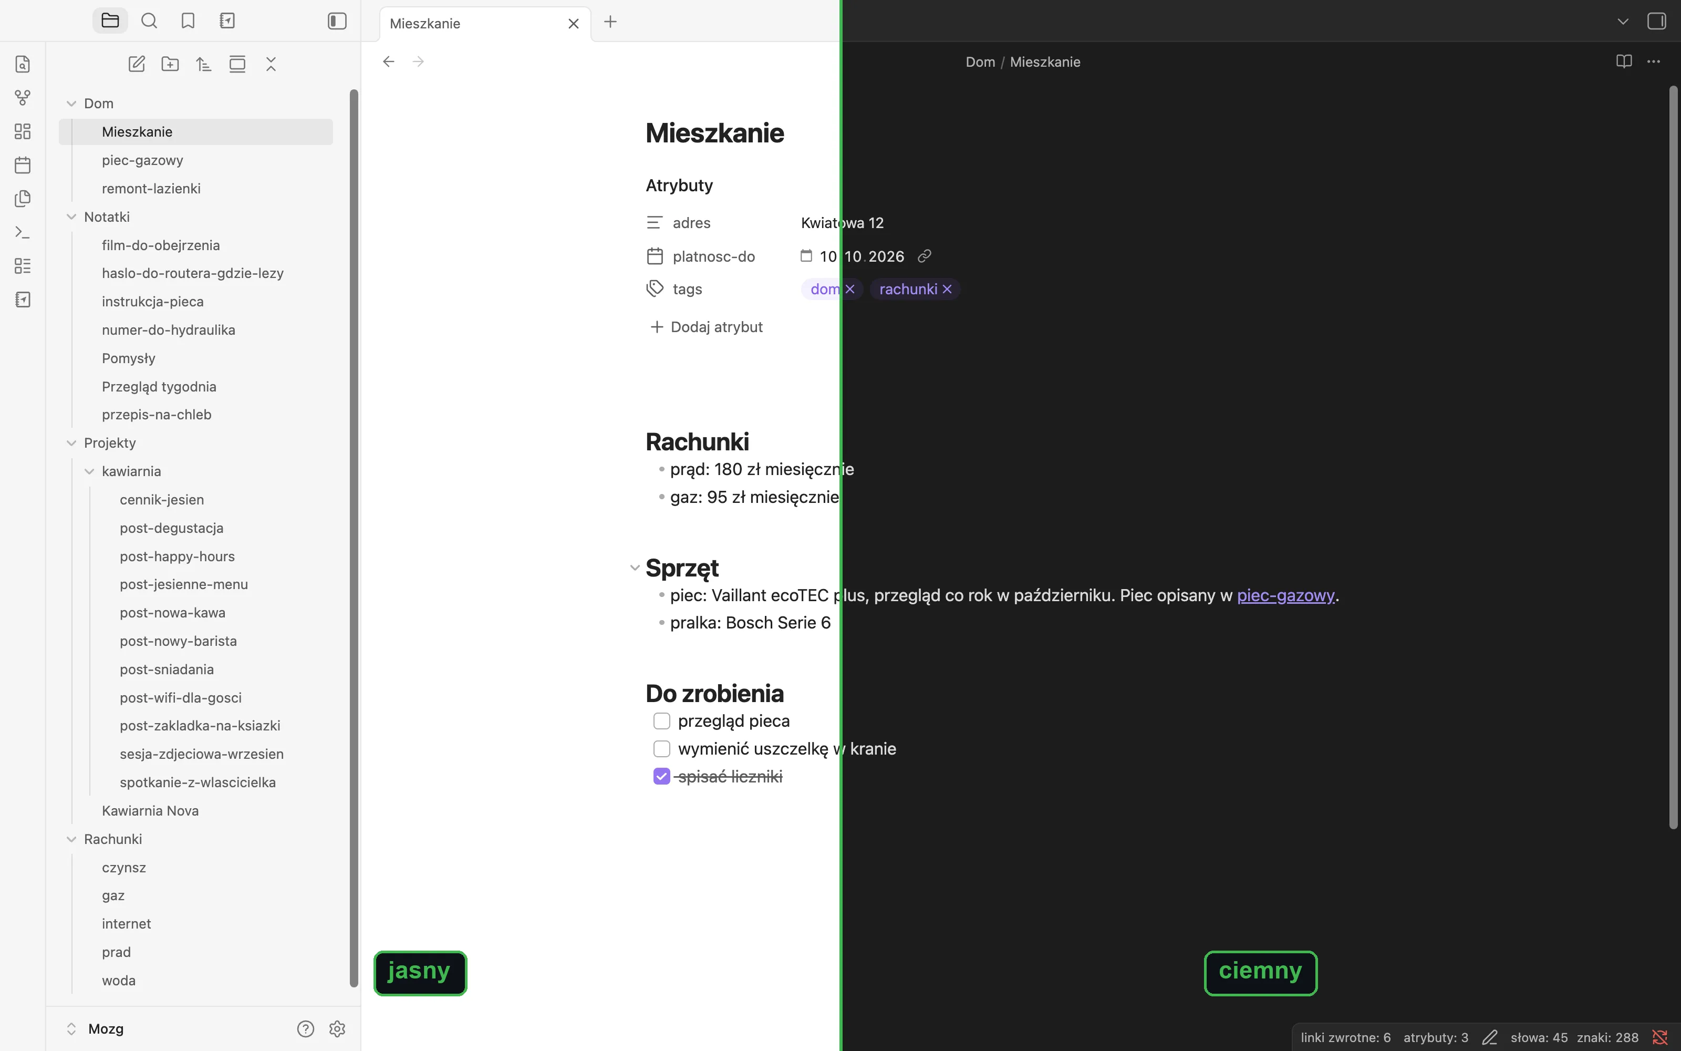Switch to reading view book icon
The image size is (1681, 1051).
pos(1623,61)
